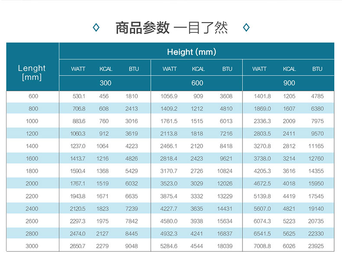This screenshot has height=262, width=342.
Task: Click kcal value '4821'
Action: click(x=289, y=209)
